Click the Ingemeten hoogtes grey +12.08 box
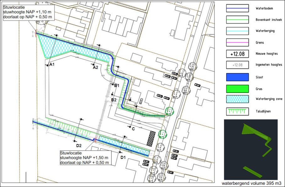Screen dimensions: 285x187 click(237, 65)
